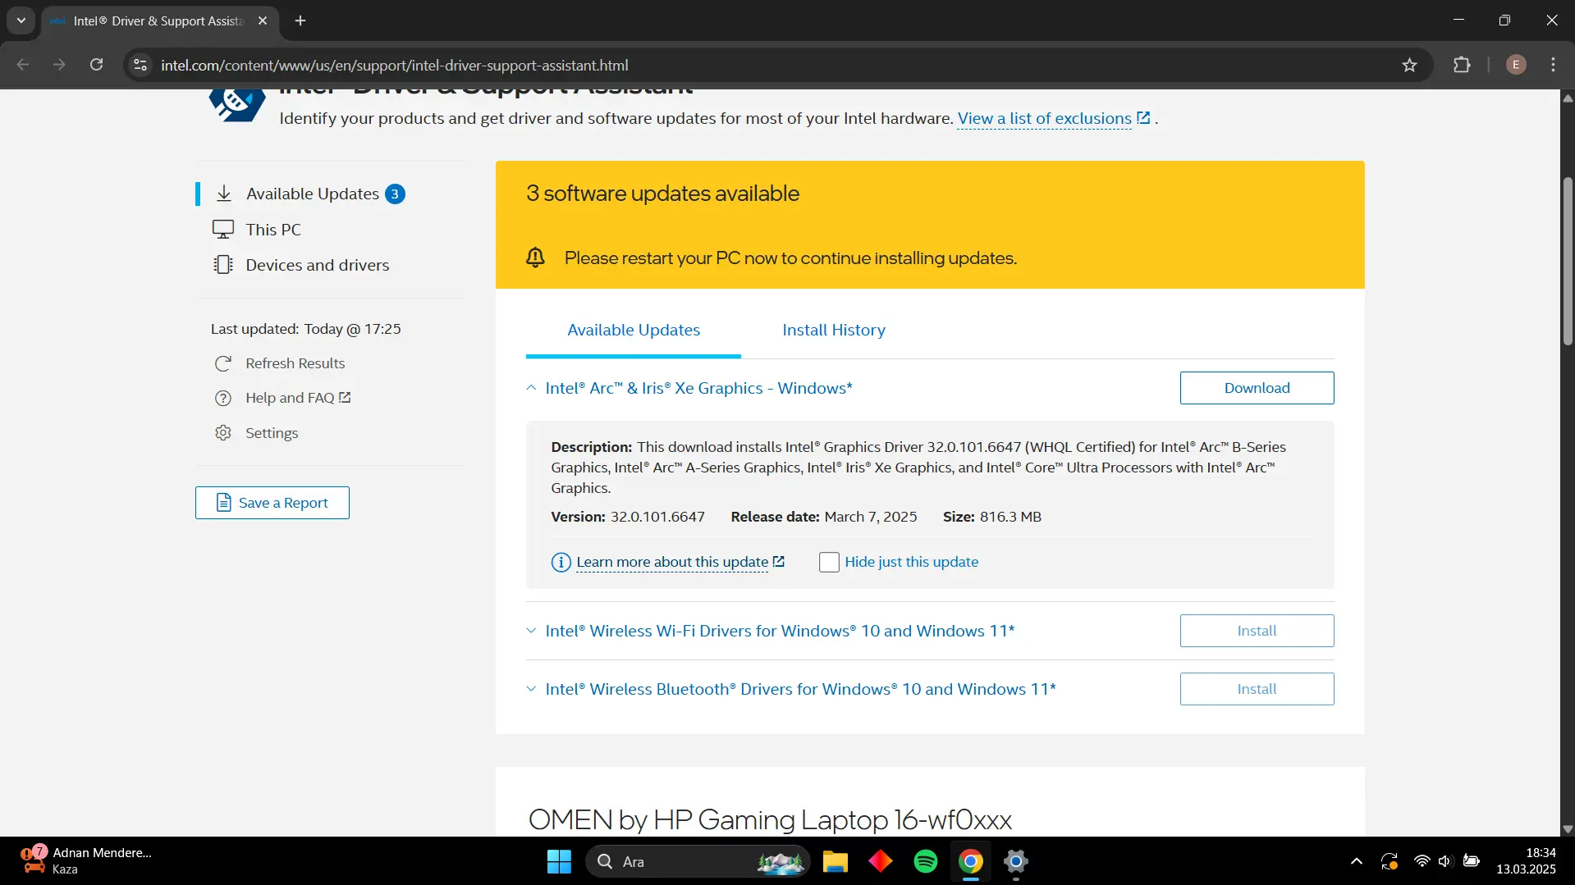Click the Settings gear icon in sidebar
Screen dimensions: 1575x885
(223, 433)
